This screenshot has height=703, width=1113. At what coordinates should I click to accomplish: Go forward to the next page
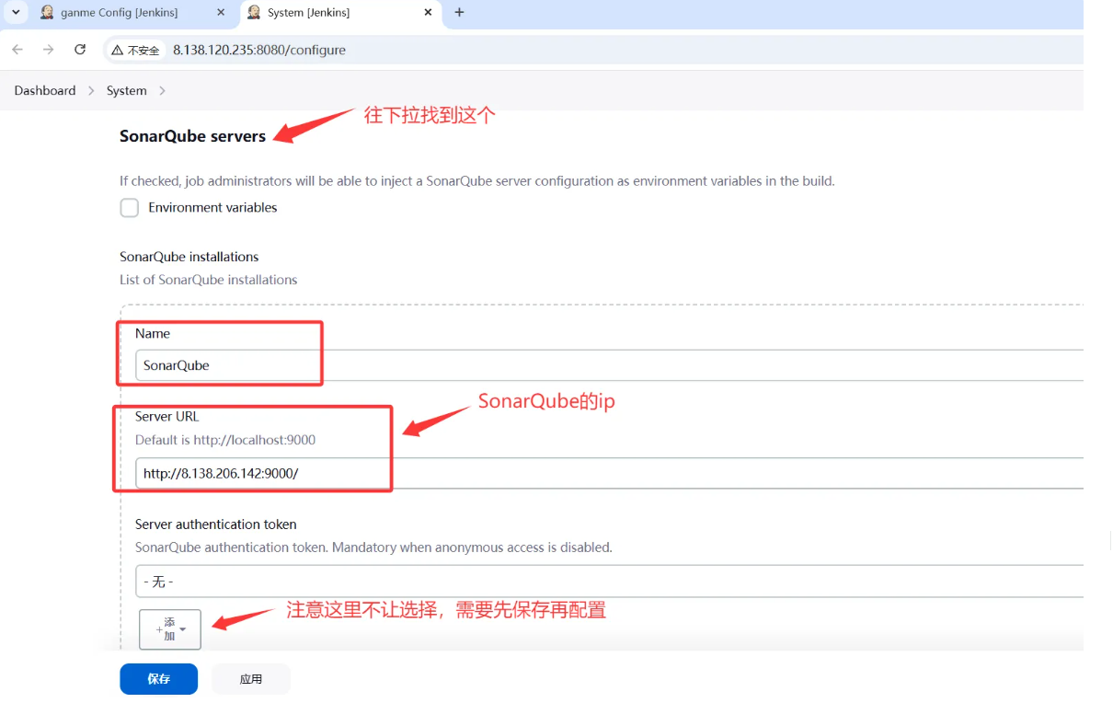(x=49, y=50)
